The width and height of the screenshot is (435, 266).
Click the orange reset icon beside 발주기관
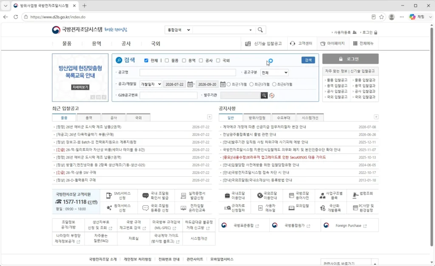point(272,96)
